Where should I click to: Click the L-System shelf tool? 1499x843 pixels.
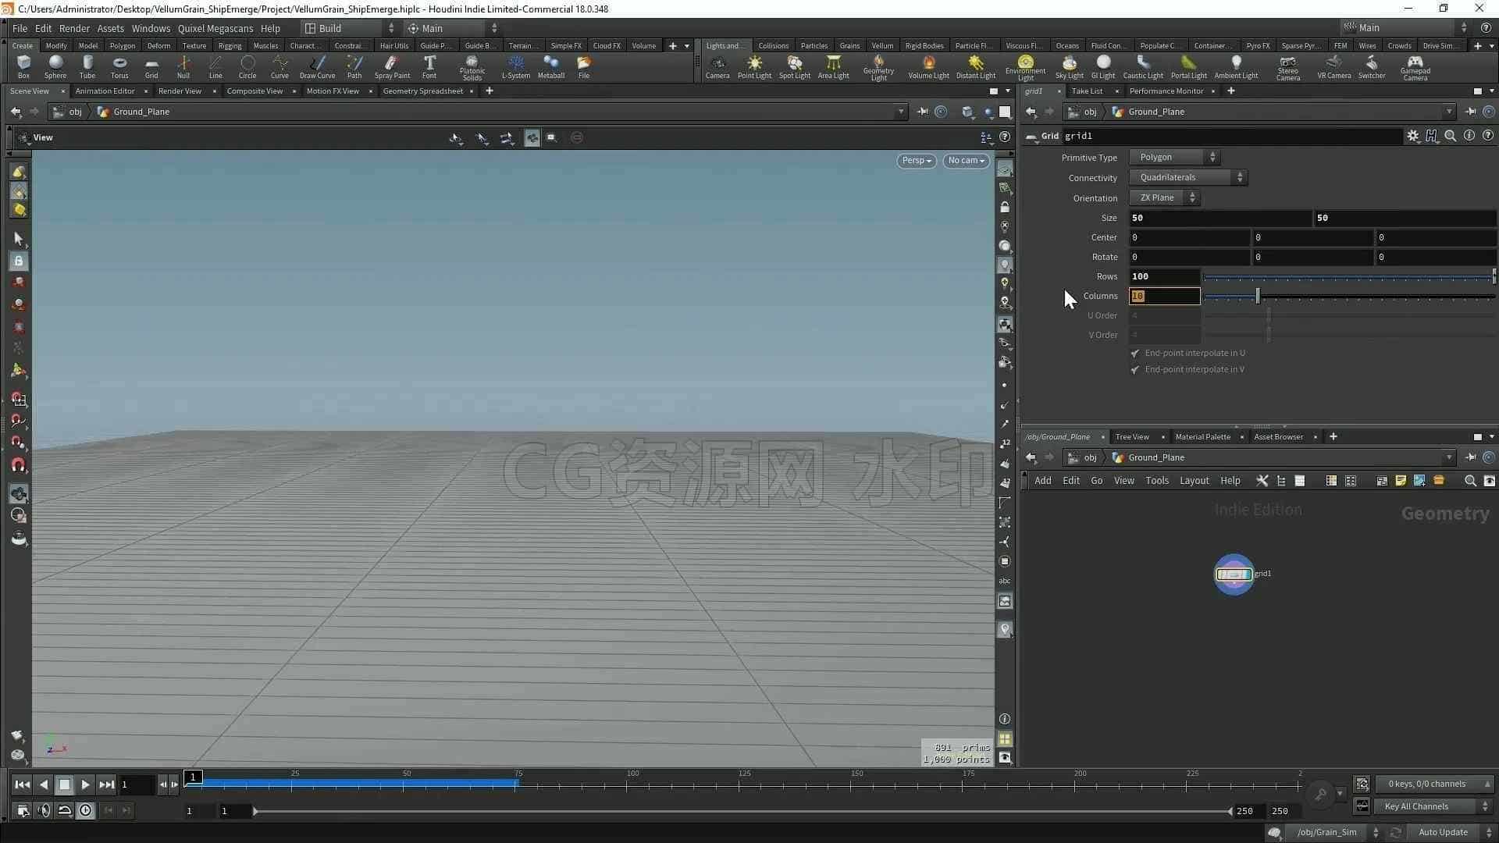[515, 66]
